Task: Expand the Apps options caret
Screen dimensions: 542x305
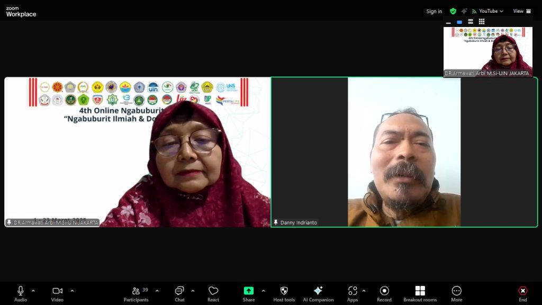Action: click(364, 291)
